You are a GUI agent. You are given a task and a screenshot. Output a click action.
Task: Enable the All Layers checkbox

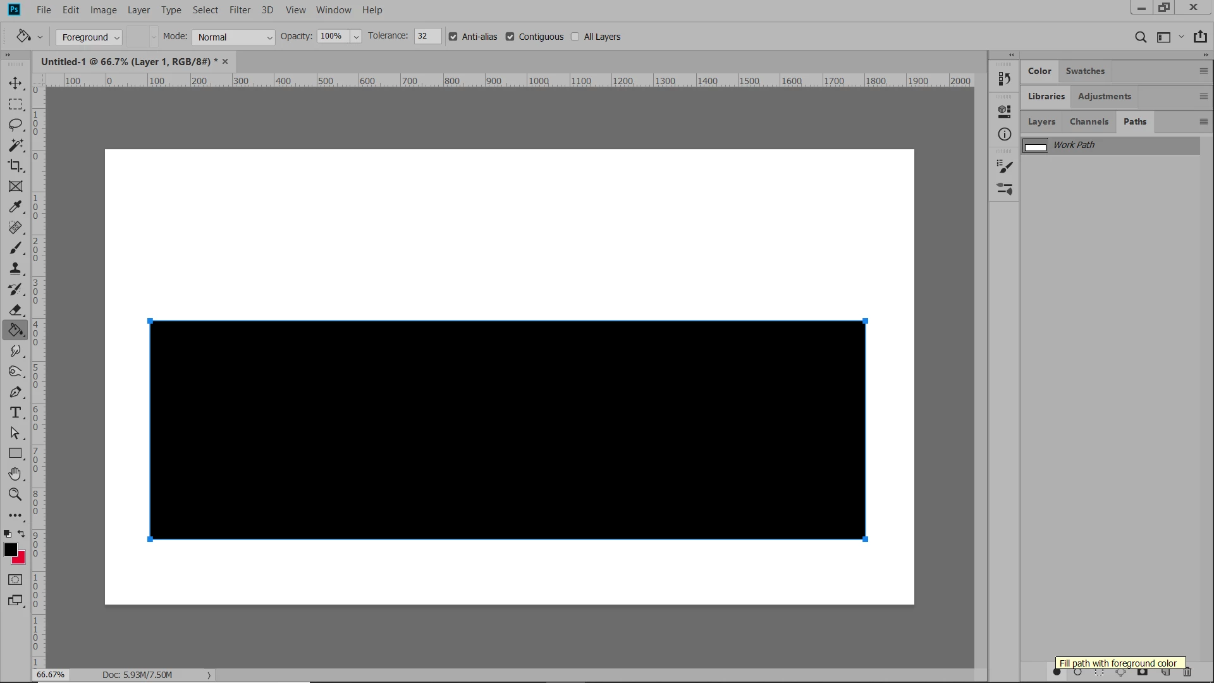pos(575,37)
